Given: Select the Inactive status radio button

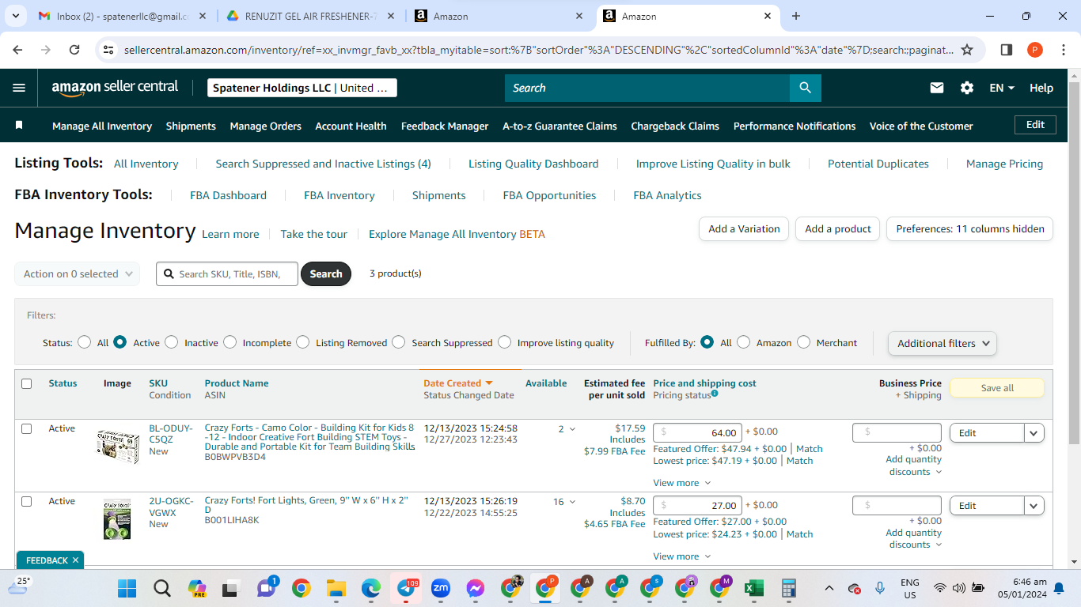Looking at the screenshot, I should tap(172, 342).
